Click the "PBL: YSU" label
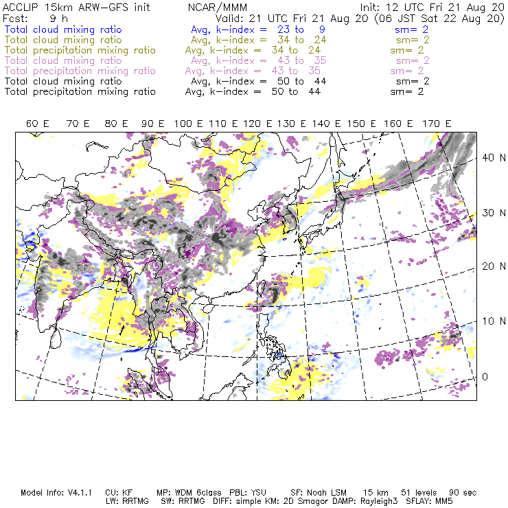Image resolution: width=508 pixels, height=508 pixels. pos(248,493)
